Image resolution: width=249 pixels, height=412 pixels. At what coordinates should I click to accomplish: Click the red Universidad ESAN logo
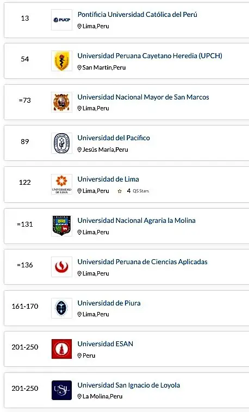click(x=61, y=349)
